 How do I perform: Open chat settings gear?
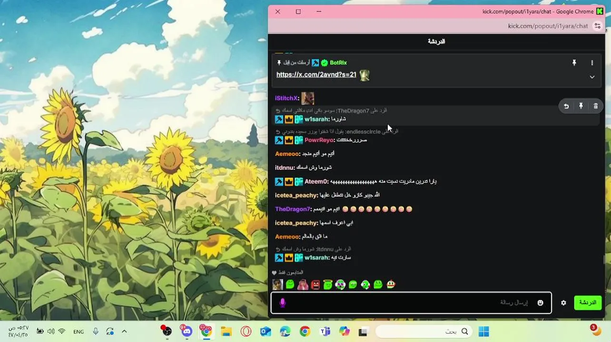(563, 303)
